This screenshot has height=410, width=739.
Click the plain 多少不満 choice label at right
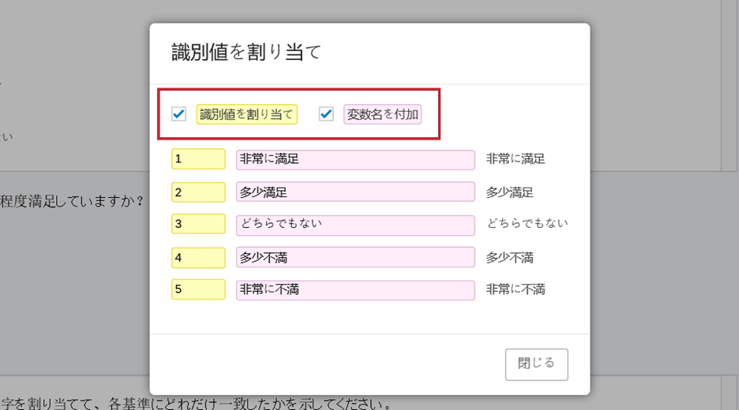pyautogui.click(x=509, y=258)
